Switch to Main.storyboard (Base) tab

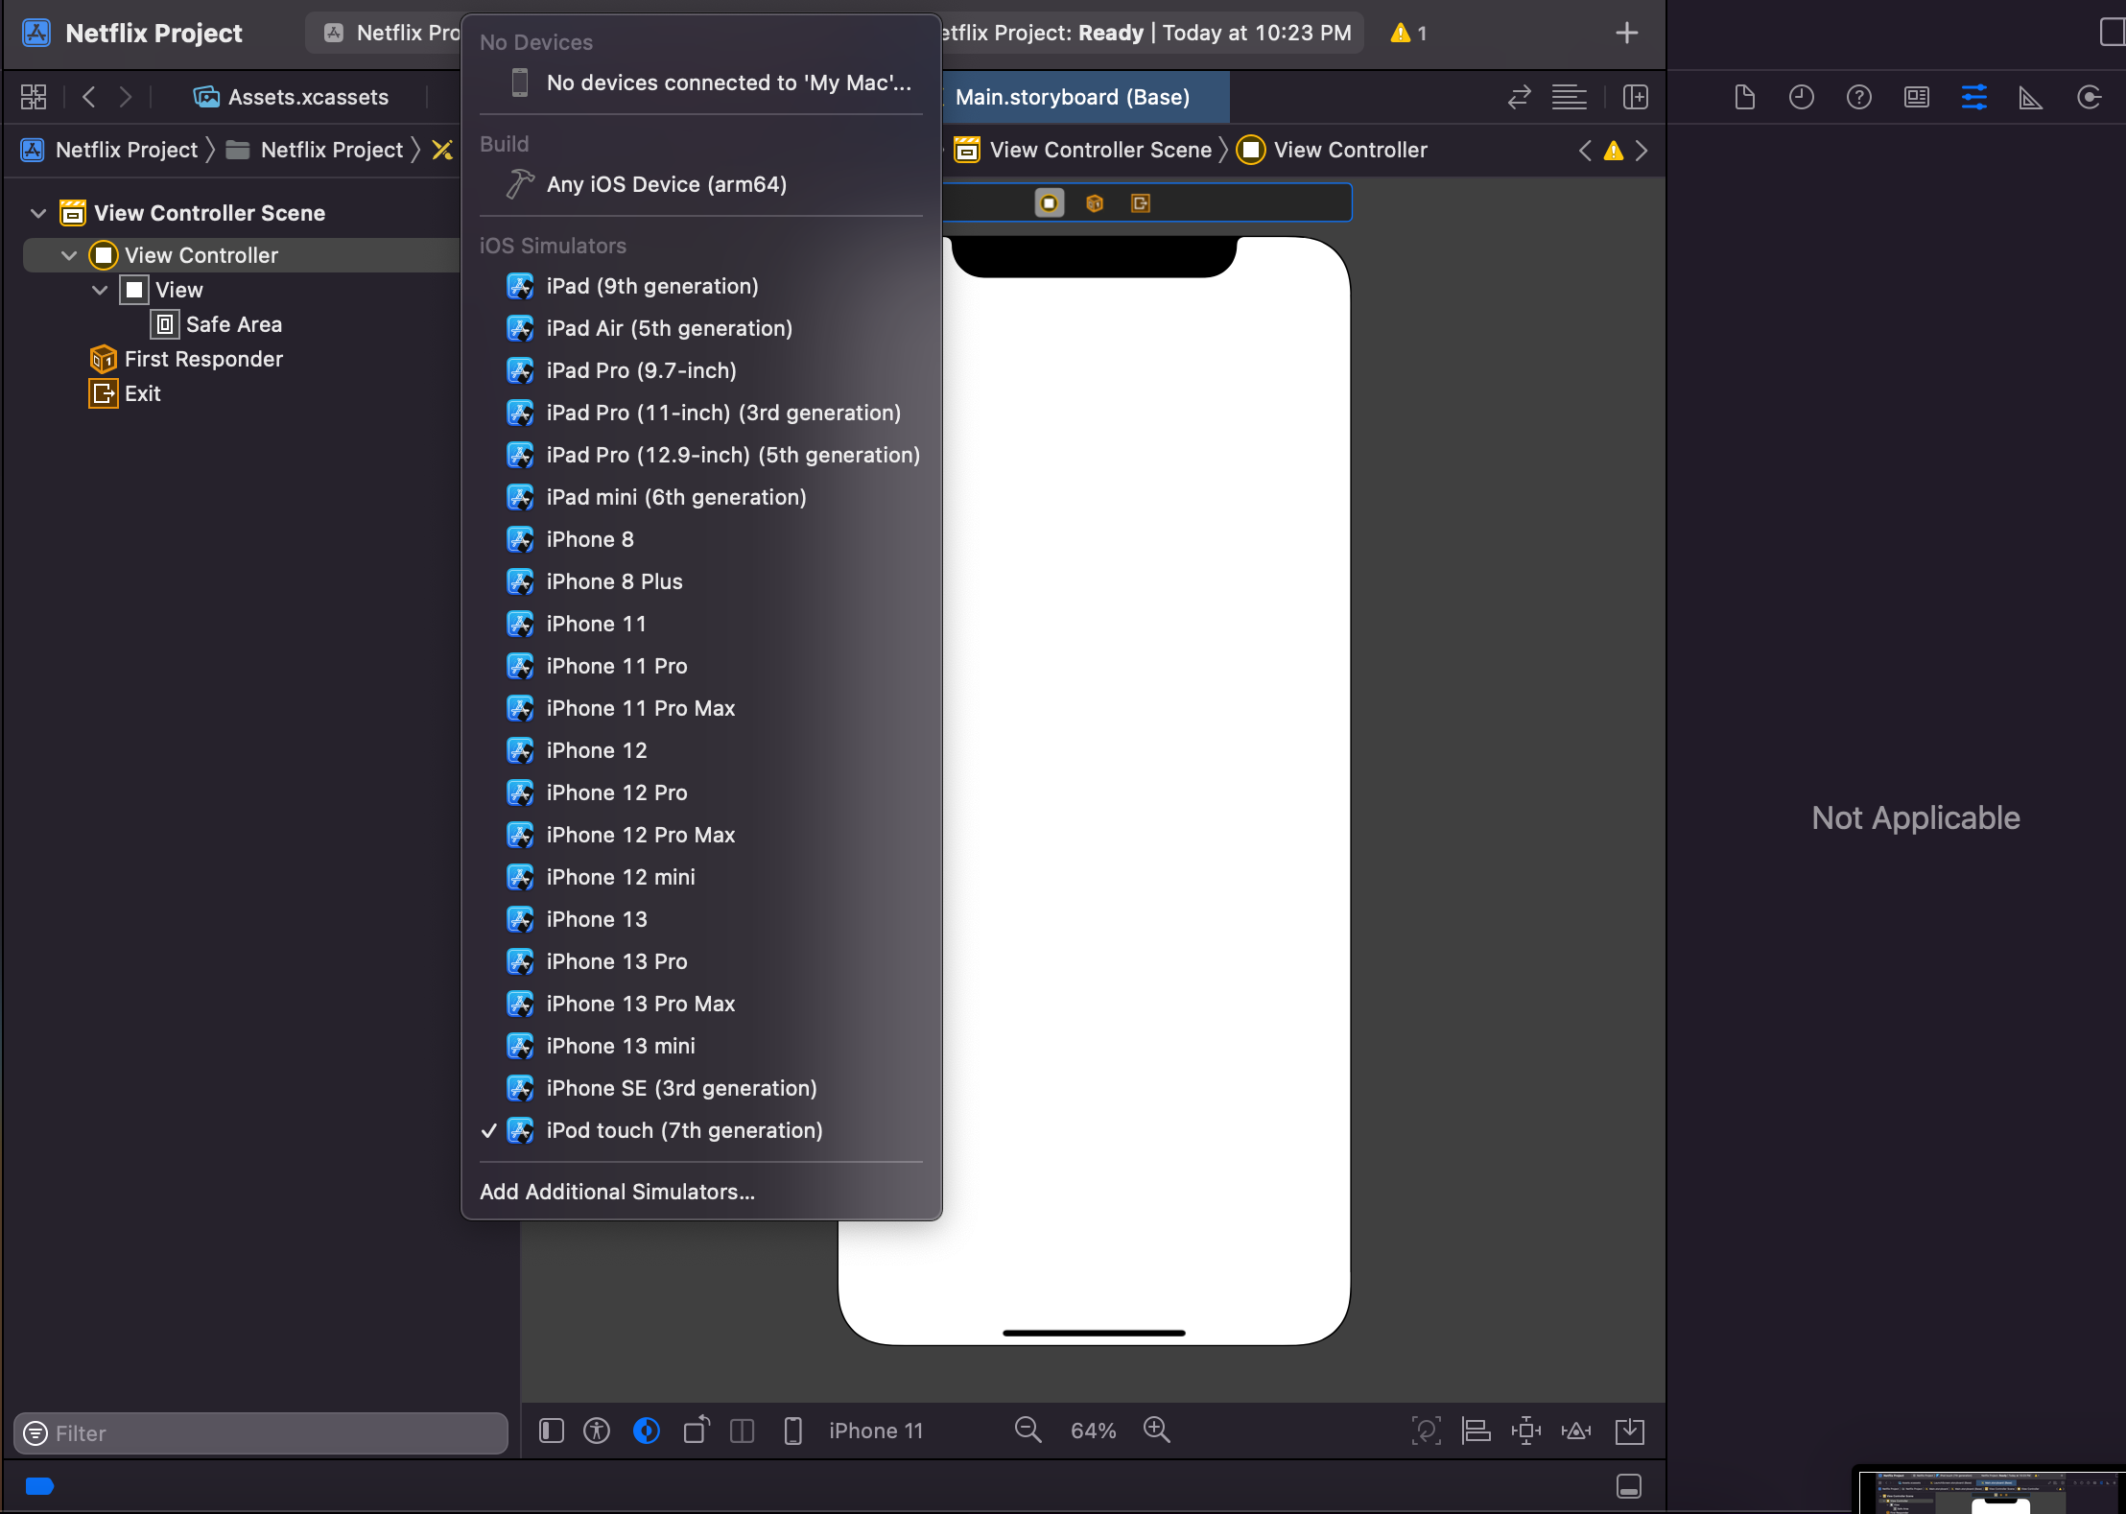click(1072, 97)
